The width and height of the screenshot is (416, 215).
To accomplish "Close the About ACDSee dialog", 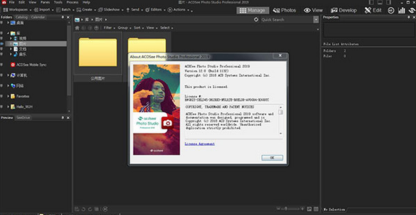I will 279,55.
